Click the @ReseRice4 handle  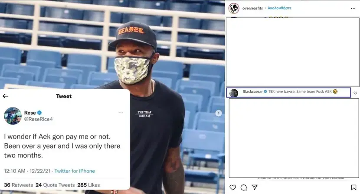(38, 119)
